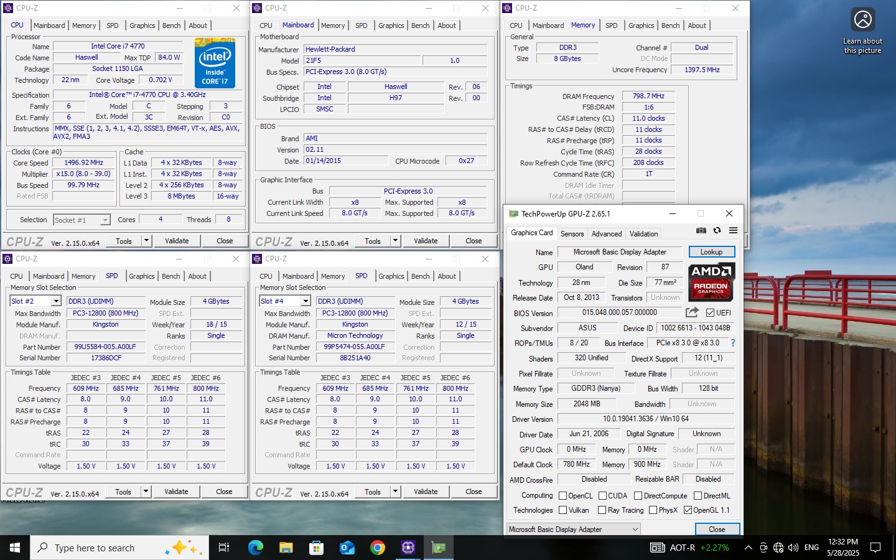896x560 pixels.
Task: Open the Validation tab in GPU-Z
Action: pyautogui.click(x=643, y=234)
